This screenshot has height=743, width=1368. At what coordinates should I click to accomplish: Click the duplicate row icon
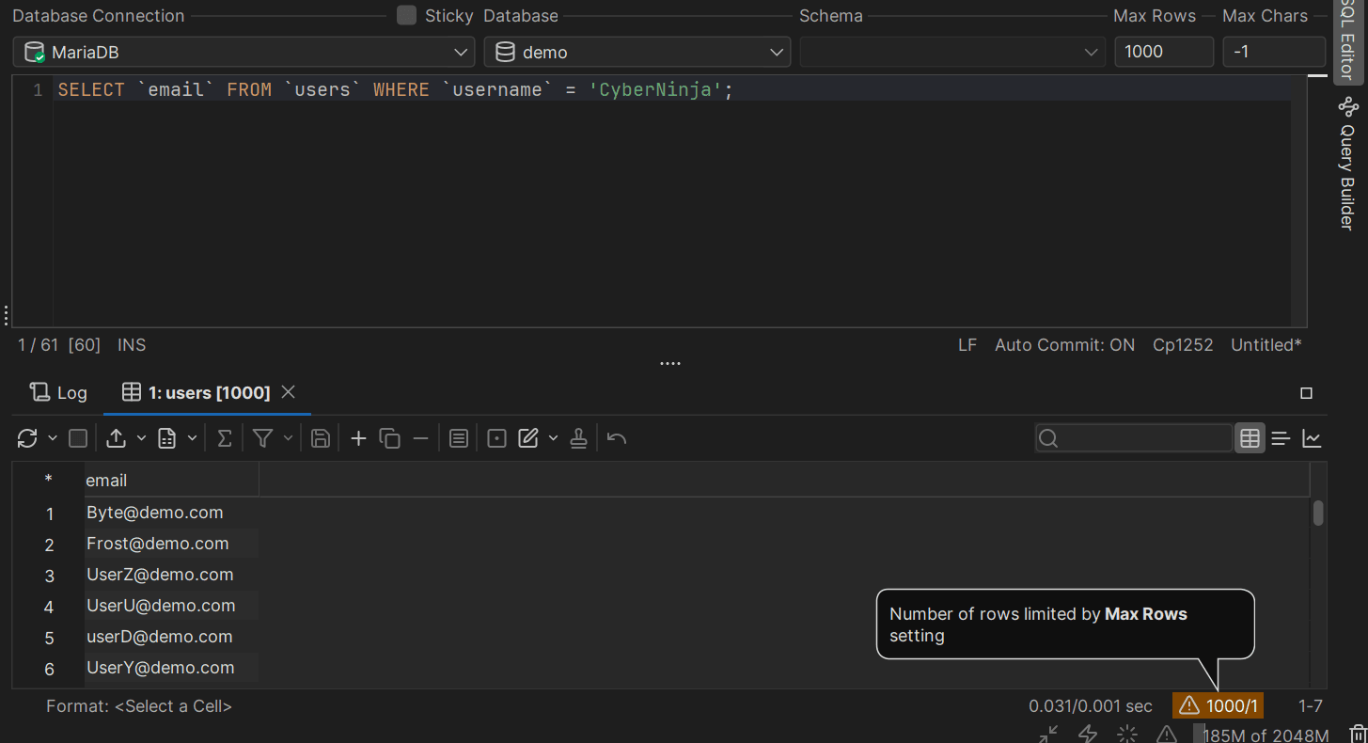(x=389, y=438)
